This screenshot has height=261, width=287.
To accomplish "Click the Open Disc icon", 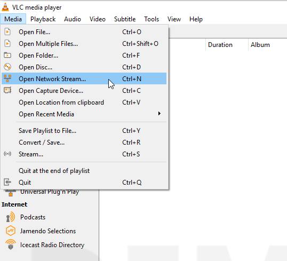I will pyautogui.click(x=7, y=67).
